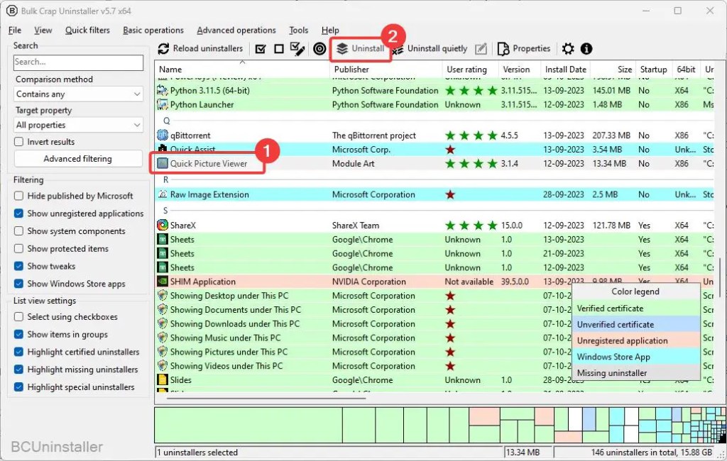Image resolution: width=727 pixels, height=461 pixels.
Task: Click Uninstall quietly in the toolbar
Action: [430, 49]
